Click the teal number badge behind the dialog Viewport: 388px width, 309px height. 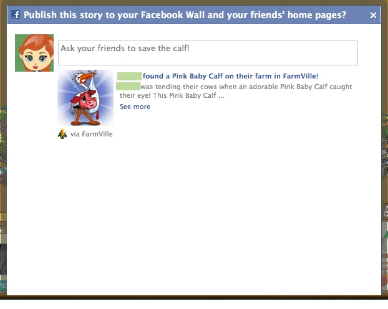tap(3, 285)
